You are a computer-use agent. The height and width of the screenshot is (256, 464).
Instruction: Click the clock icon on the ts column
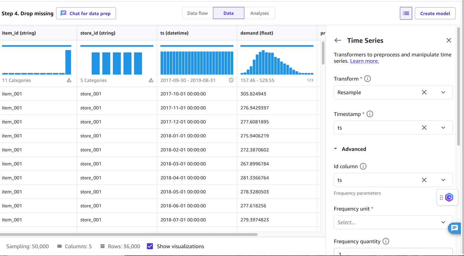click(231, 80)
